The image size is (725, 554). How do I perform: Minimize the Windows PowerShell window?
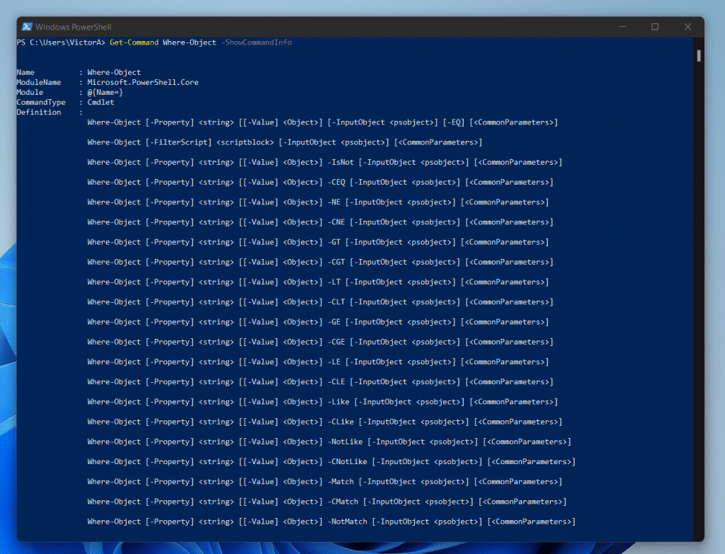623,27
